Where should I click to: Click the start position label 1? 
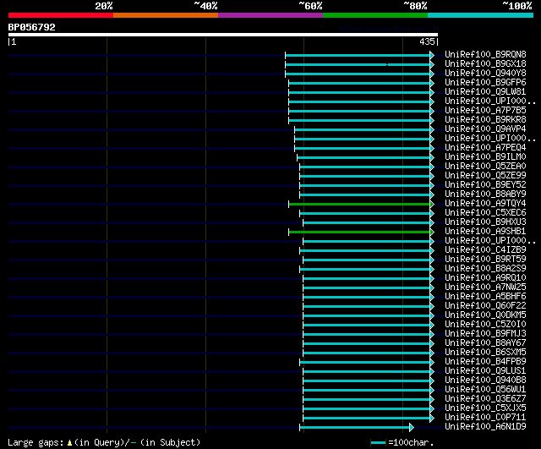pyautogui.click(x=14, y=41)
